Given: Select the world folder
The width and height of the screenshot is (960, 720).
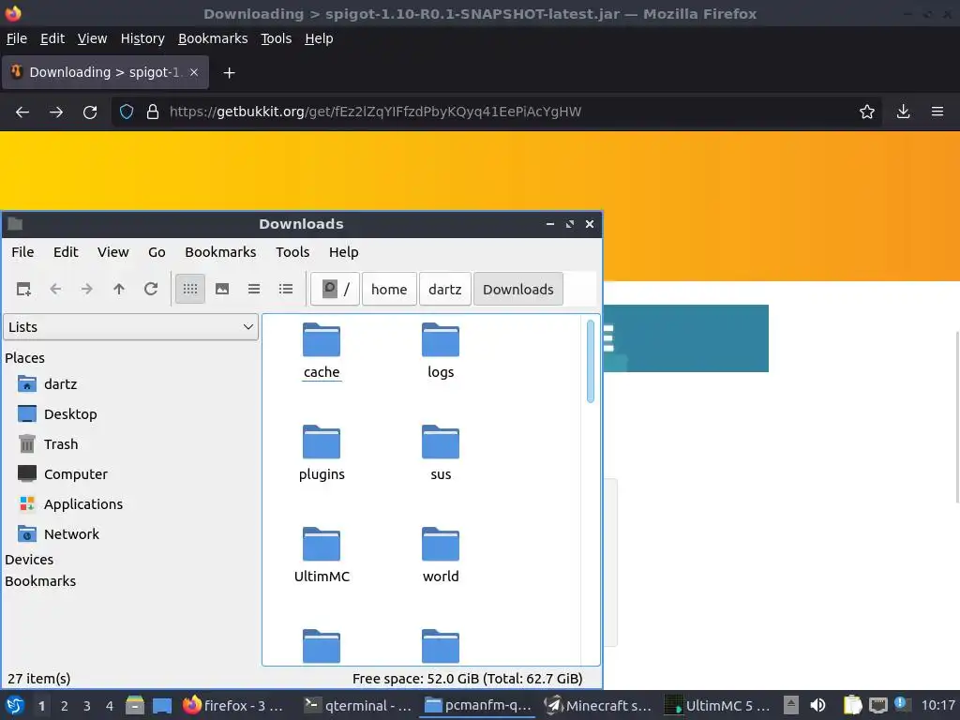Looking at the screenshot, I should [x=441, y=556].
